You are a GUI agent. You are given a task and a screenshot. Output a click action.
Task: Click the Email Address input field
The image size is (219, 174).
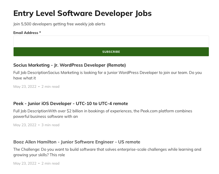tap(111, 41)
